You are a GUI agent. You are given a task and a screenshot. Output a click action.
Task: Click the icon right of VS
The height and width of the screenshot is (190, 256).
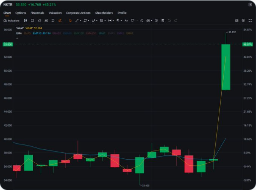coord(46,20)
